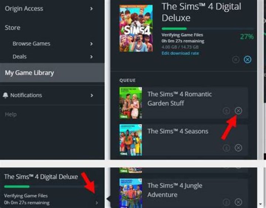Viewport: 266px width, 208px height.
Task: Click download icon for The Sims 4 Seasons
Action: (x=226, y=148)
